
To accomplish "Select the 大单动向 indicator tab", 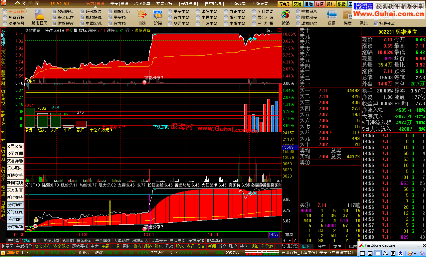I will pyautogui.click(x=122, y=240).
